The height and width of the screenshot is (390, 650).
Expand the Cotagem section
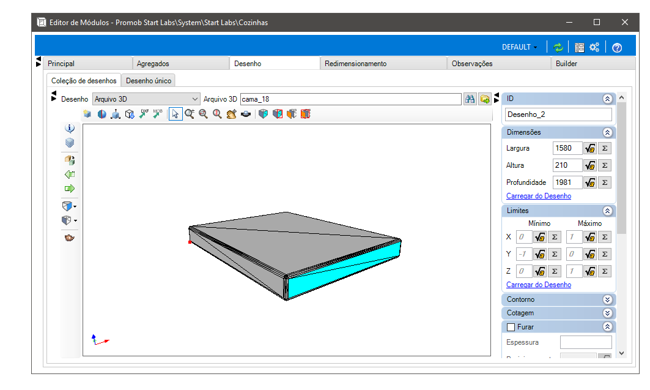607,313
